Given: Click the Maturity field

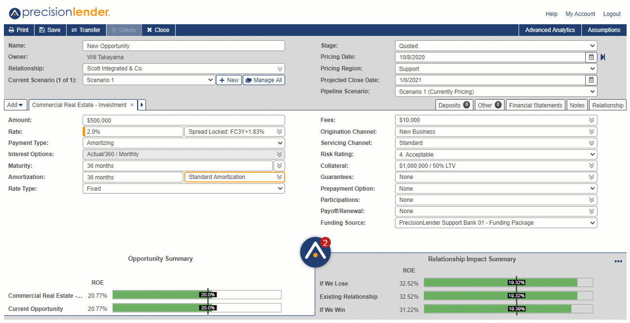Looking at the screenshot, I should tap(177, 166).
